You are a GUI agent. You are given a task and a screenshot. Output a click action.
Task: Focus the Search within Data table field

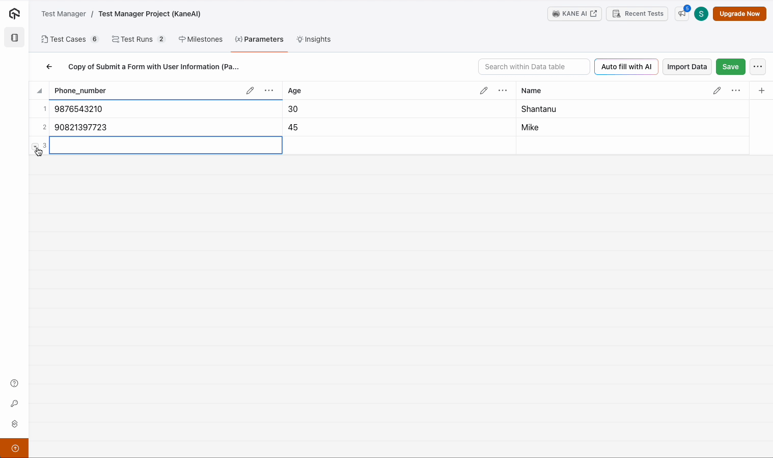pyautogui.click(x=534, y=67)
